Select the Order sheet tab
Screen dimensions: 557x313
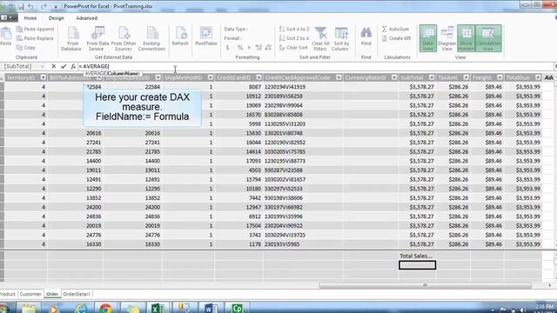[52, 294]
